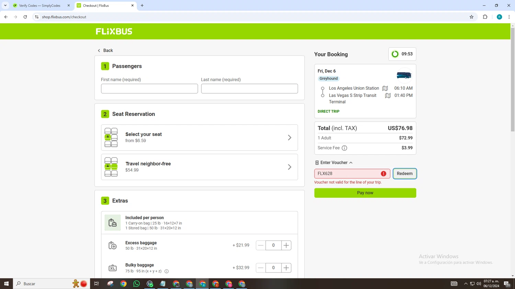The image size is (515, 289).
Task: Click the address bar URL
Action: [64, 17]
